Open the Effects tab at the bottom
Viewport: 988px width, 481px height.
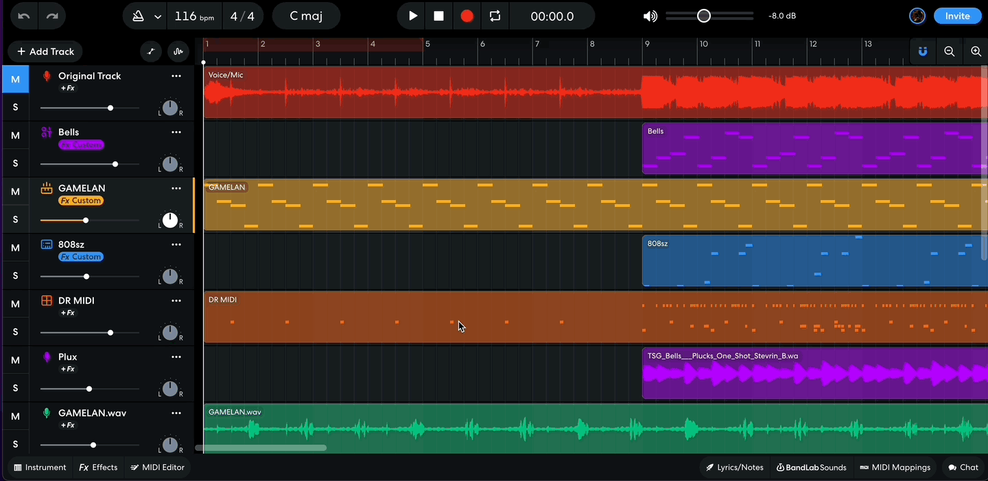click(x=97, y=467)
